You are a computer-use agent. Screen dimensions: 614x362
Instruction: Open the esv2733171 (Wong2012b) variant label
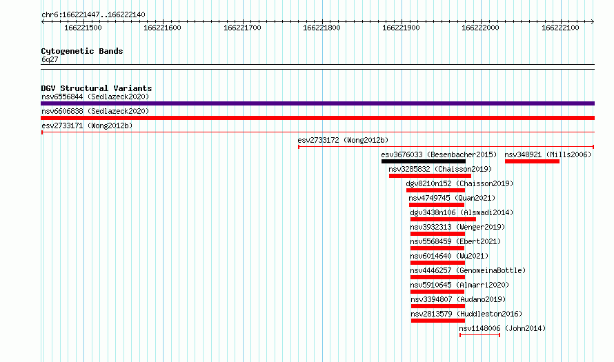[x=87, y=125]
